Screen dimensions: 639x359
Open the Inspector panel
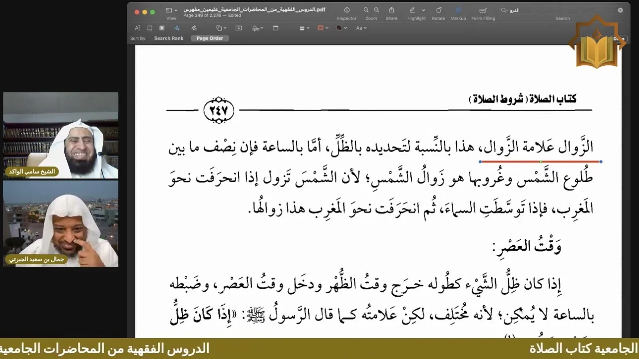point(347,10)
